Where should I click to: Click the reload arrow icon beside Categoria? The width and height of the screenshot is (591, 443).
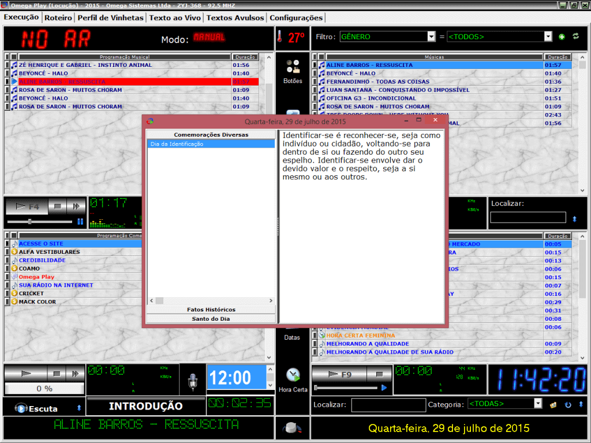(568, 405)
